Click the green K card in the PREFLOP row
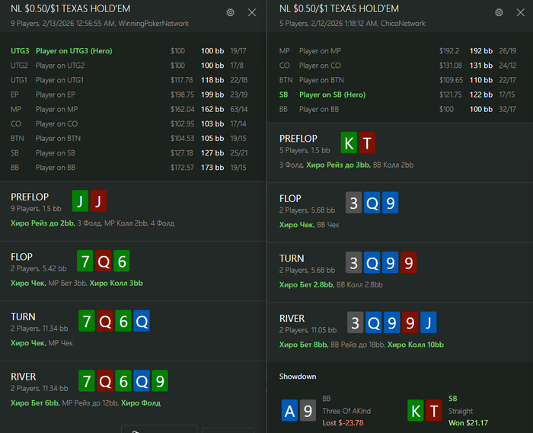533x433 pixels. pyautogui.click(x=348, y=143)
